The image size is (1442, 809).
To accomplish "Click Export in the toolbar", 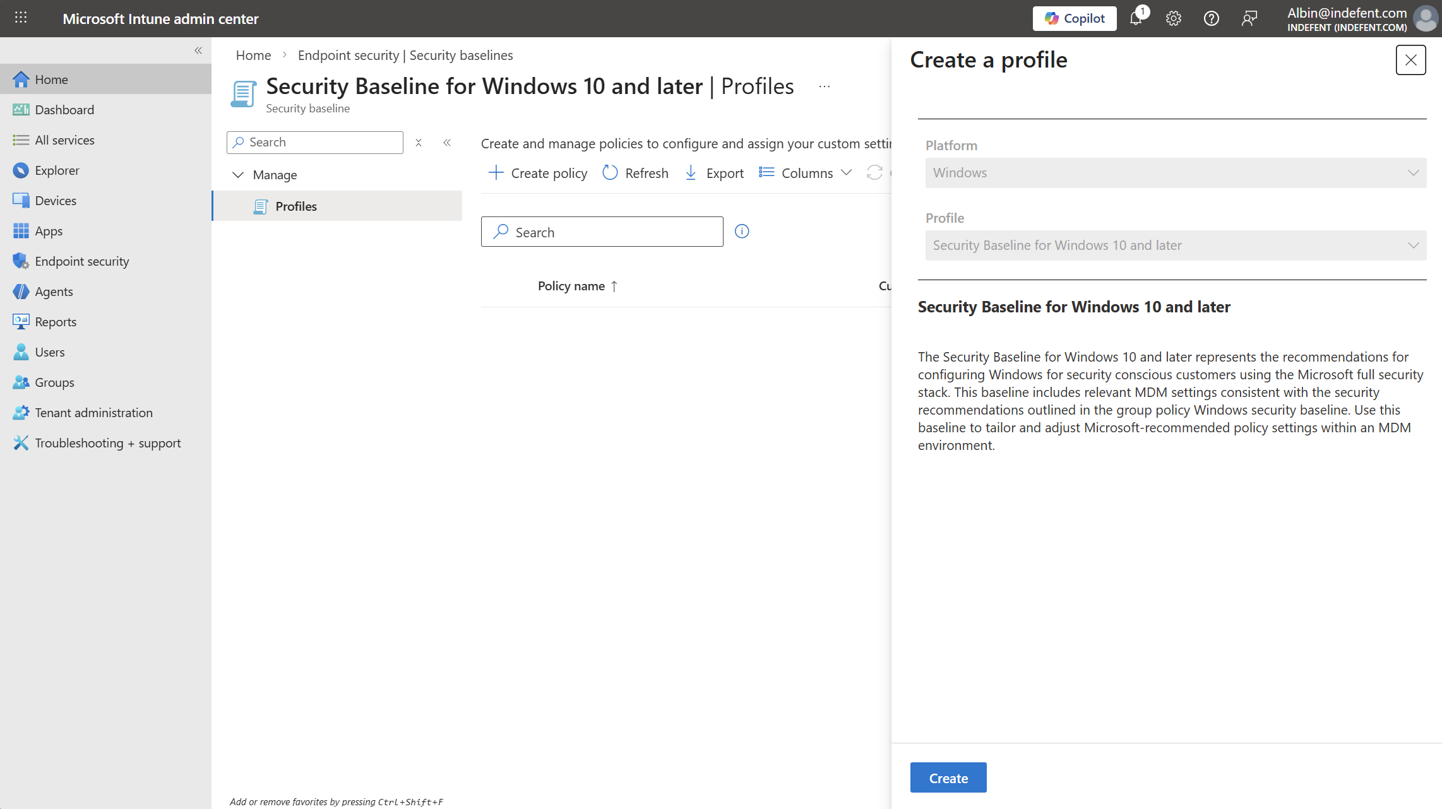I will (x=715, y=173).
